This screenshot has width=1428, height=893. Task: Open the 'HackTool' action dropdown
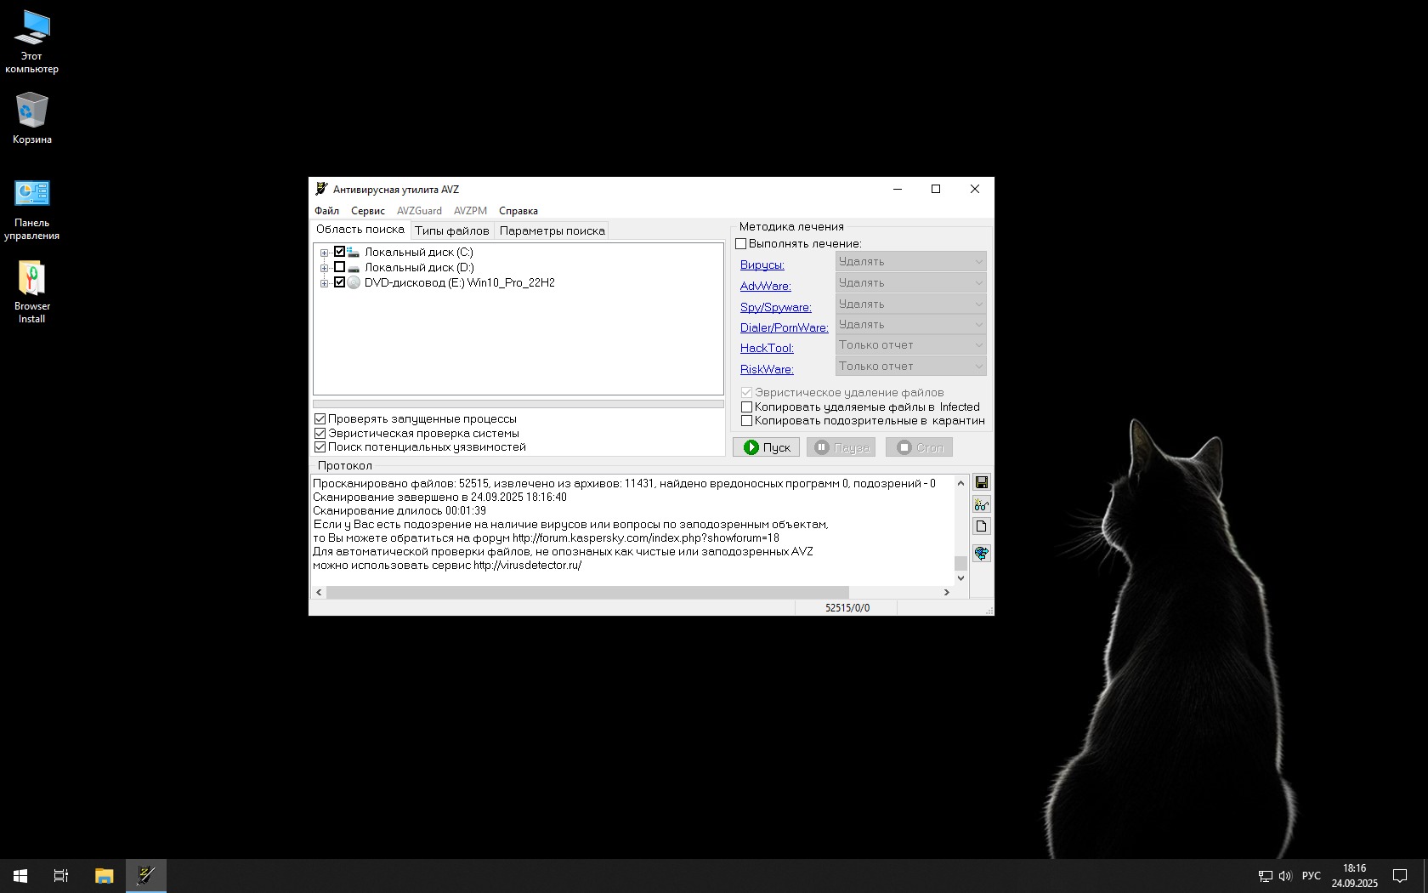pyautogui.click(x=910, y=345)
